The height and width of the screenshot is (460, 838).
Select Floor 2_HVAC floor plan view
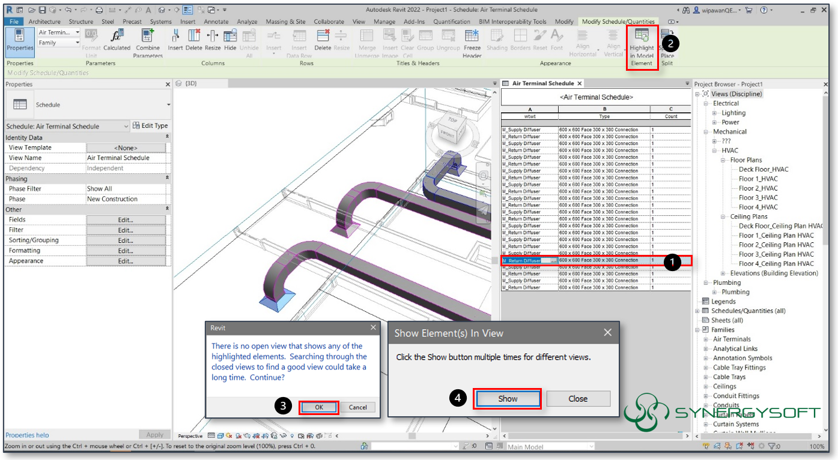(x=758, y=188)
